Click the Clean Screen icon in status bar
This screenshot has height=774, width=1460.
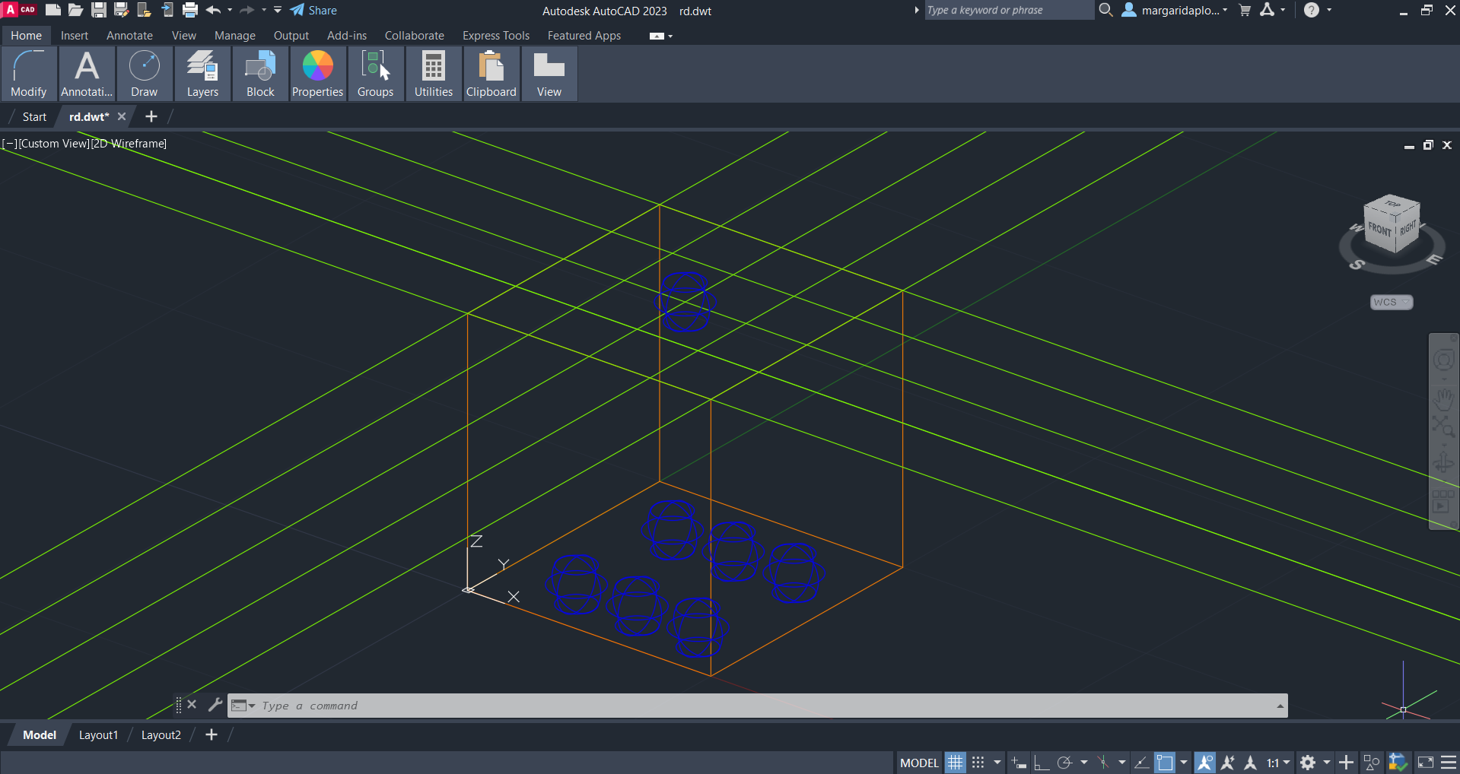coord(1426,763)
